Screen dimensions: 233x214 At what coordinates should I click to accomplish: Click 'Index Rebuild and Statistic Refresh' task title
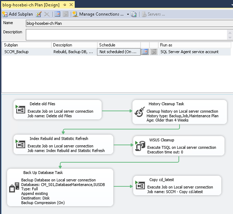click(x=59, y=139)
